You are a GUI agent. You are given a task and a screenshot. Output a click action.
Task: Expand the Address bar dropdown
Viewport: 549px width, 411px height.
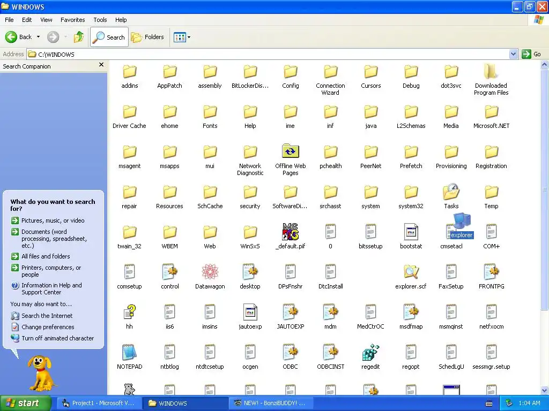click(513, 54)
